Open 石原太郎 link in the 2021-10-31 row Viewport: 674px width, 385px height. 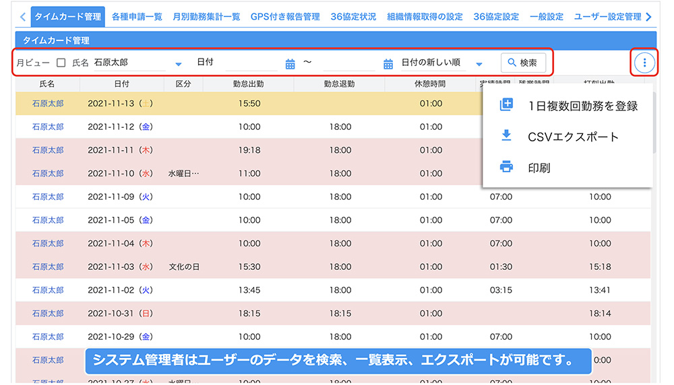coord(48,314)
